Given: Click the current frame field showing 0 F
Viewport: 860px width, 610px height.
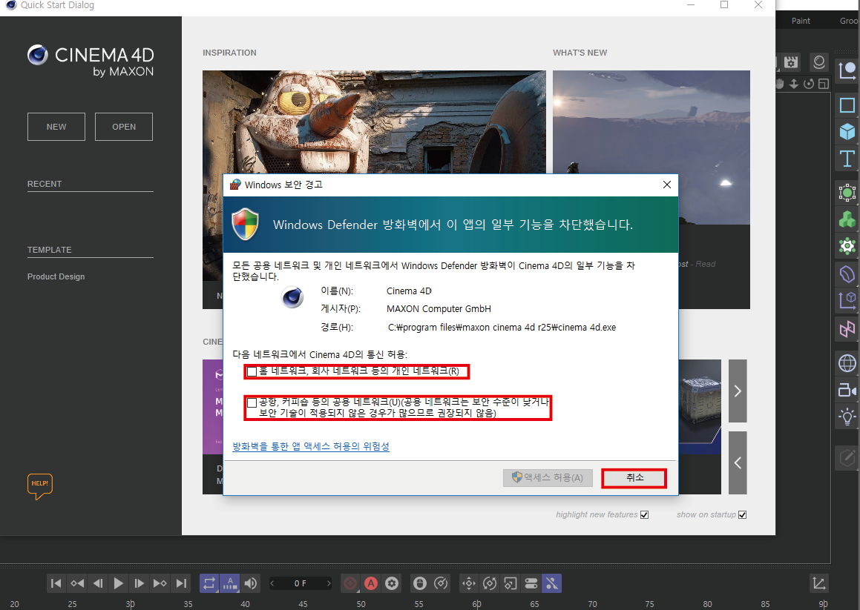Looking at the screenshot, I should point(300,583).
